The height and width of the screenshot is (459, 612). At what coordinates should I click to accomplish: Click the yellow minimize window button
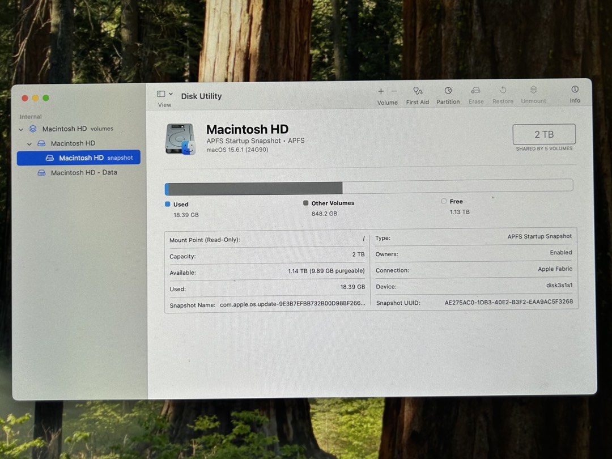(x=36, y=98)
